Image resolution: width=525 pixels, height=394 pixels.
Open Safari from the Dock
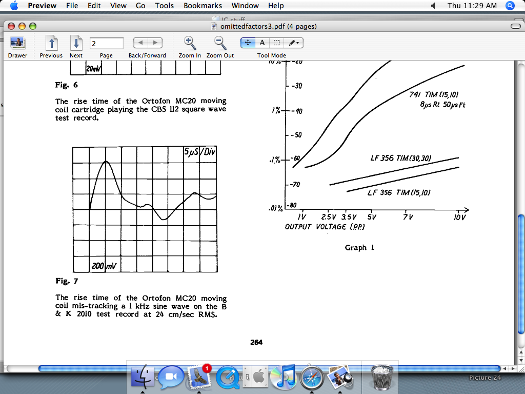[312, 378]
